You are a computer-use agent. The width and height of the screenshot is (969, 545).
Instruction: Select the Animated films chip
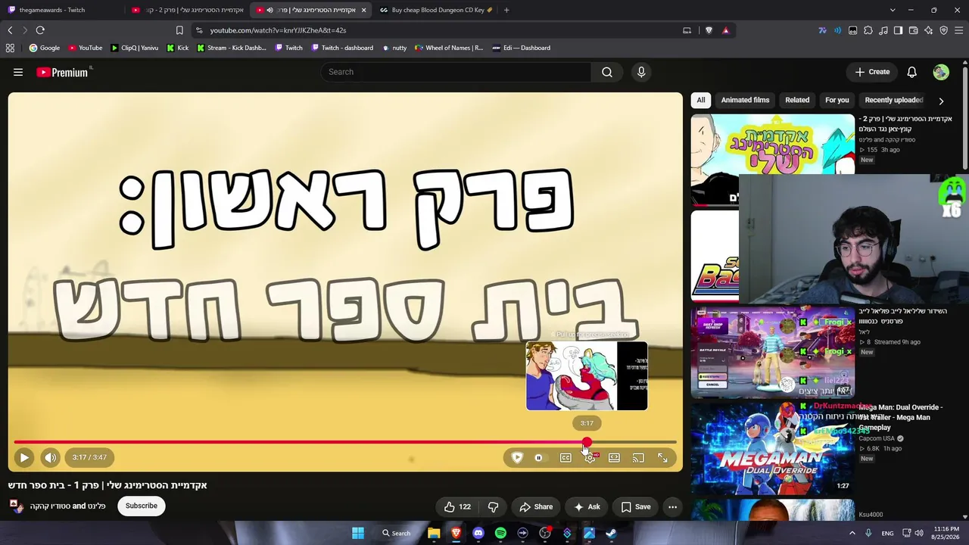tap(745, 100)
